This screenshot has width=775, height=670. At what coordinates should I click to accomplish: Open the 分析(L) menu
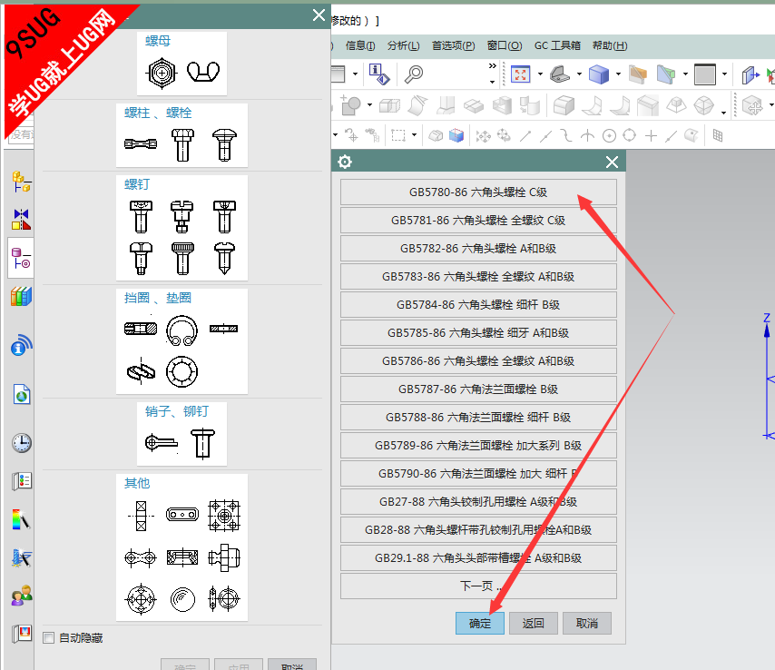coord(403,46)
